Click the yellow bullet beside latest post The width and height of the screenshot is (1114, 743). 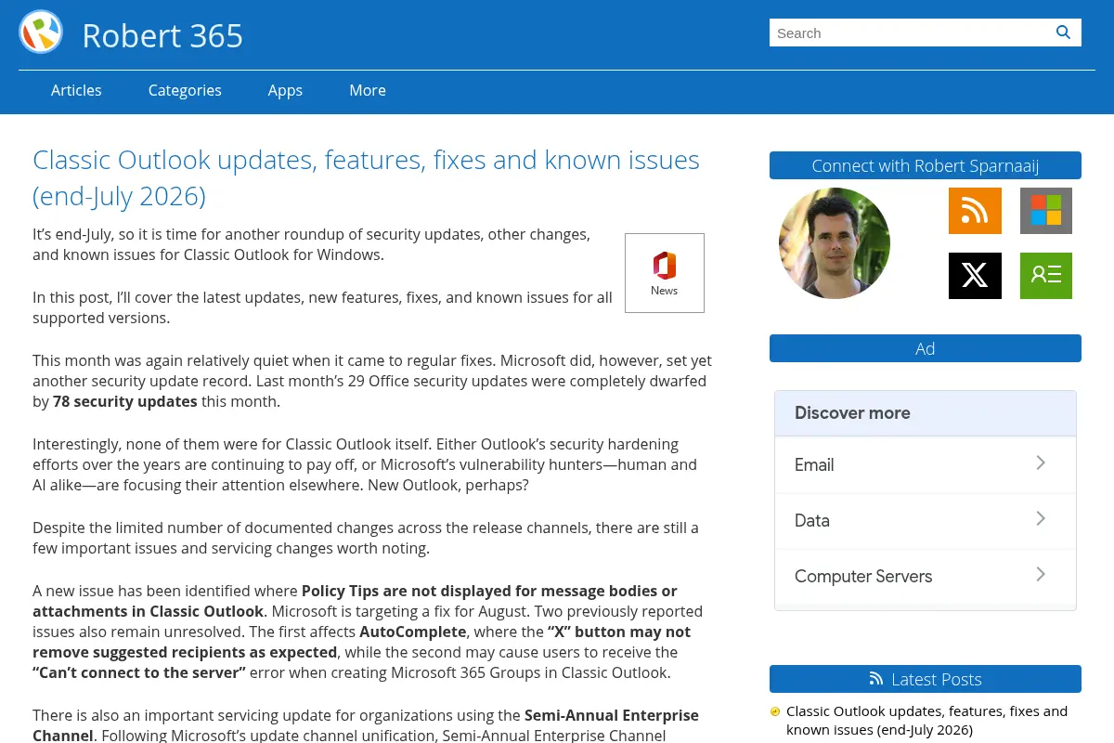(x=775, y=712)
